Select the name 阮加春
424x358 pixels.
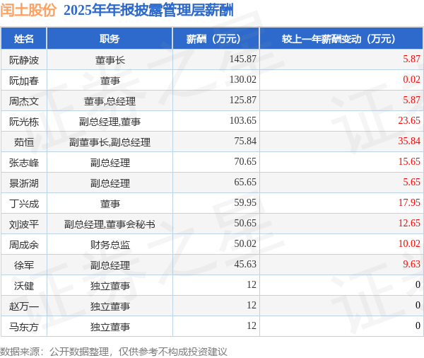[24, 81]
